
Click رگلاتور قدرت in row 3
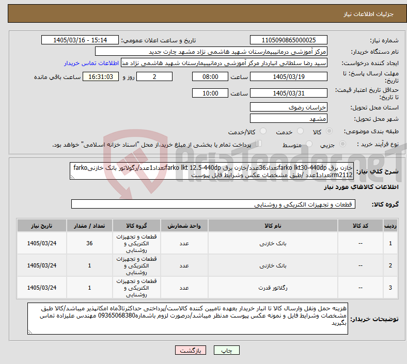click(273, 288)
